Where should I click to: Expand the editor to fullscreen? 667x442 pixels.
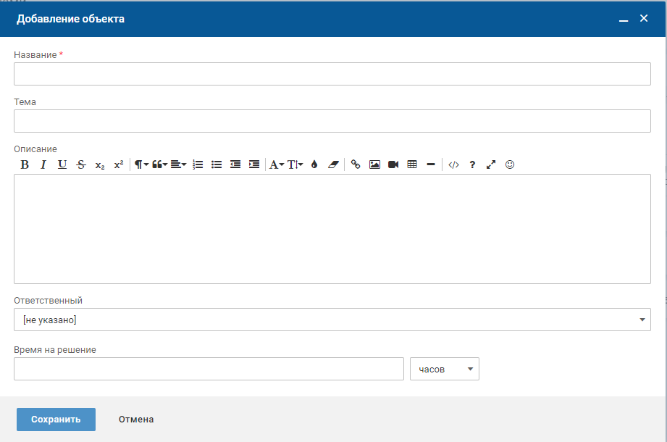tap(491, 164)
